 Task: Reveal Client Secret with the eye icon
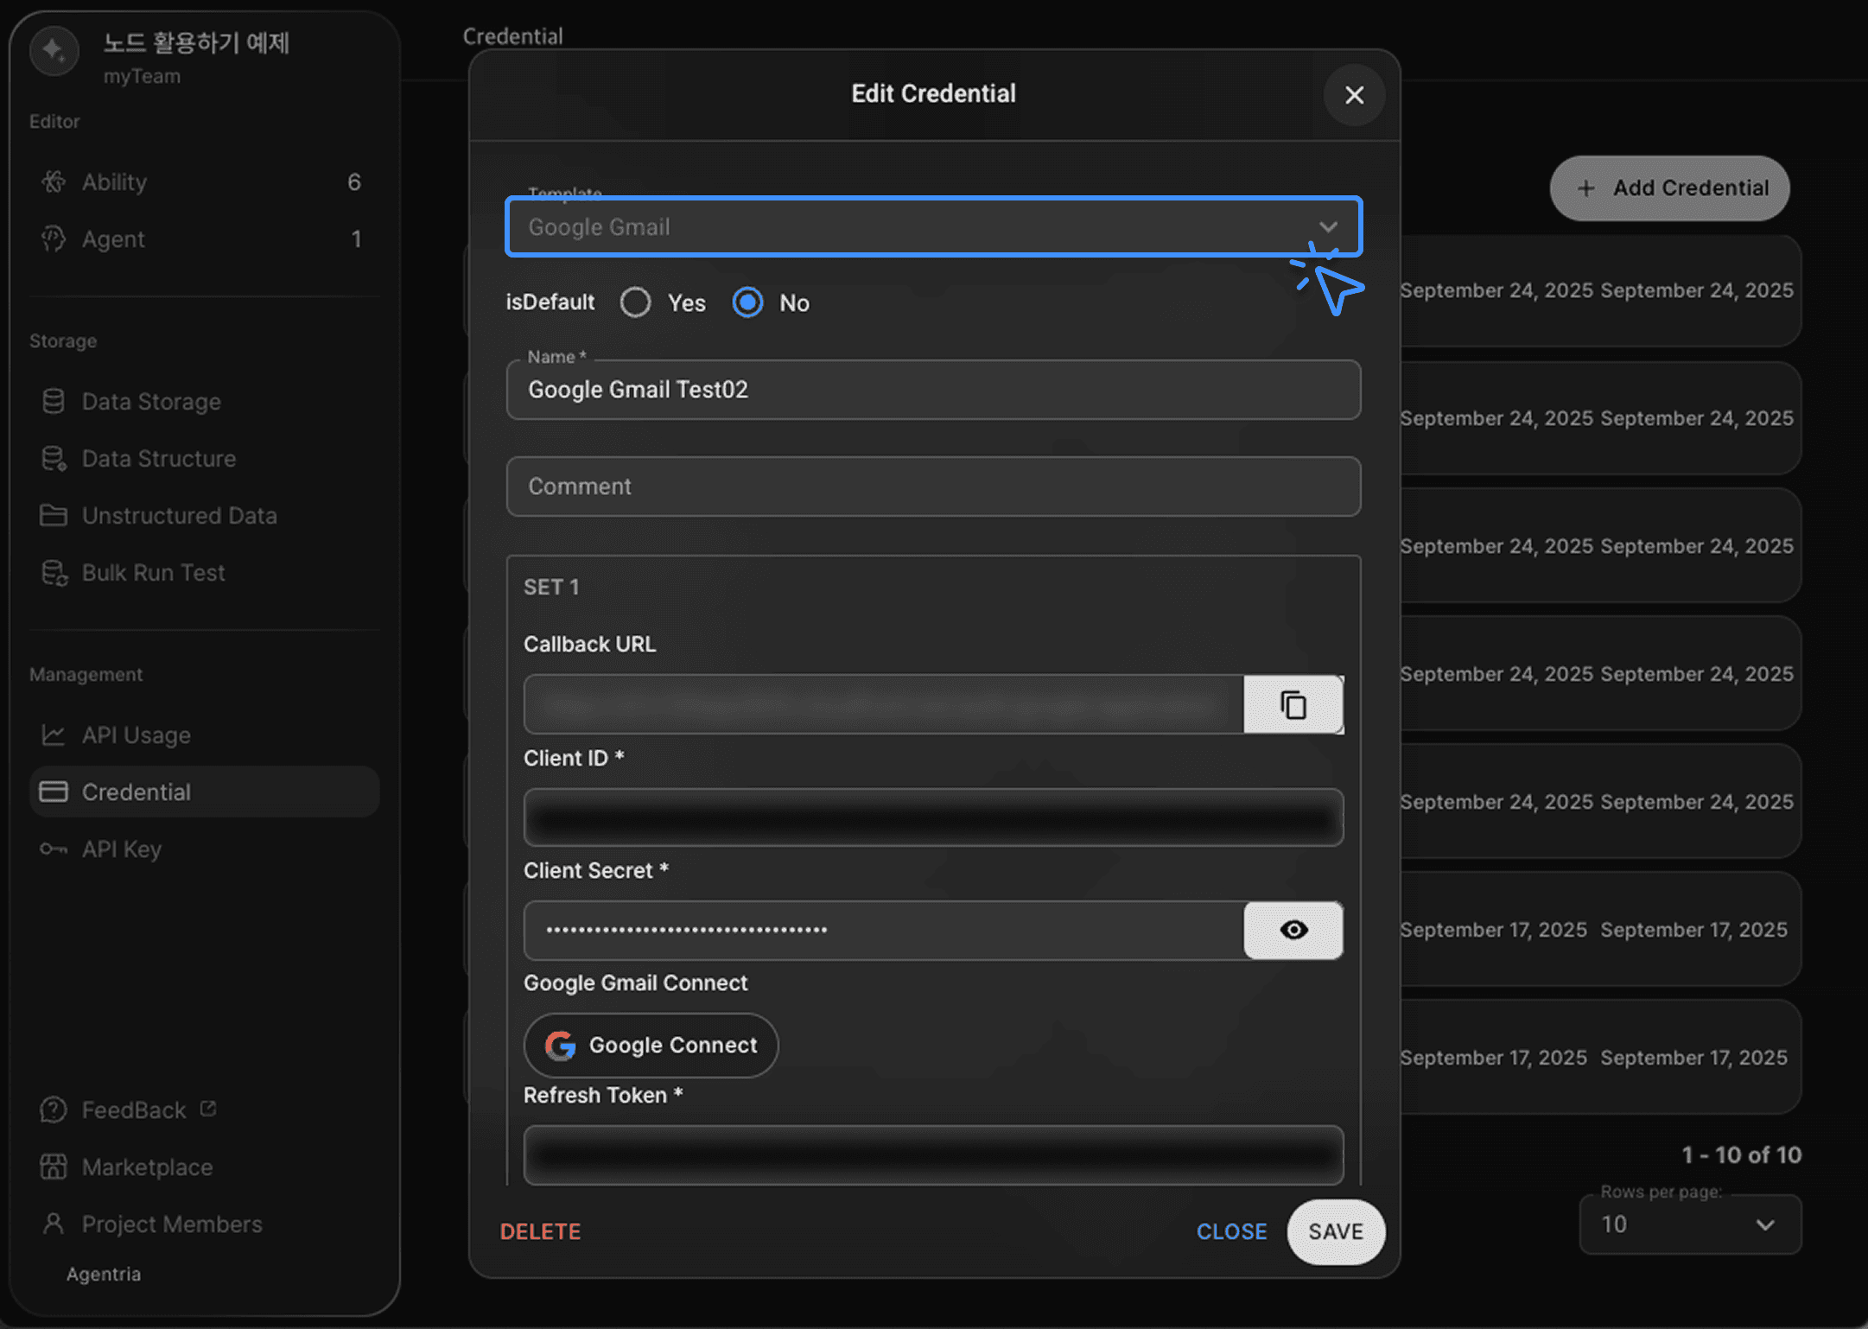tap(1293, 930)
